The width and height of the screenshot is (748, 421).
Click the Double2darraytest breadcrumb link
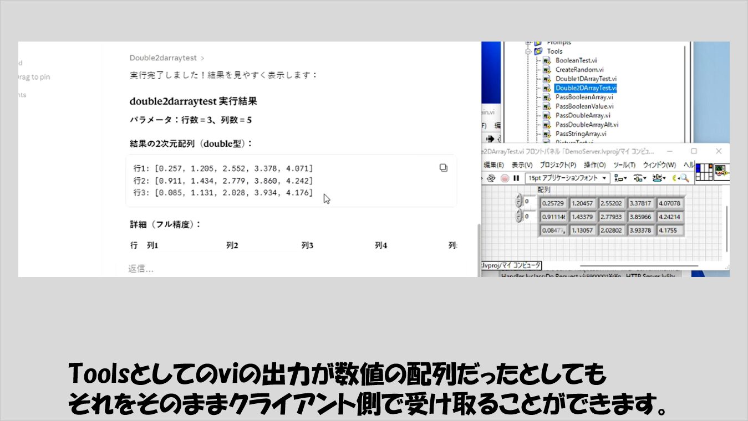pos(163,58)
